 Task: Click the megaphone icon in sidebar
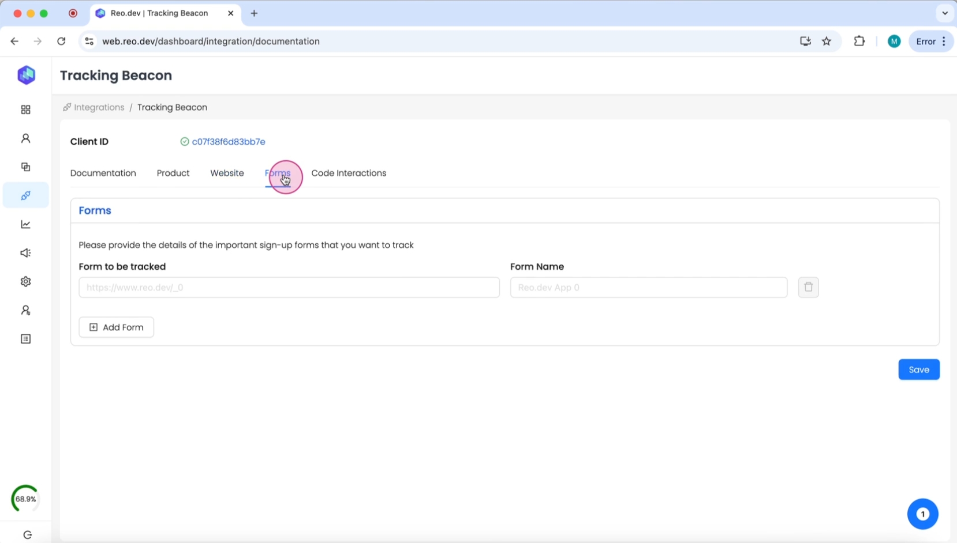26,253
